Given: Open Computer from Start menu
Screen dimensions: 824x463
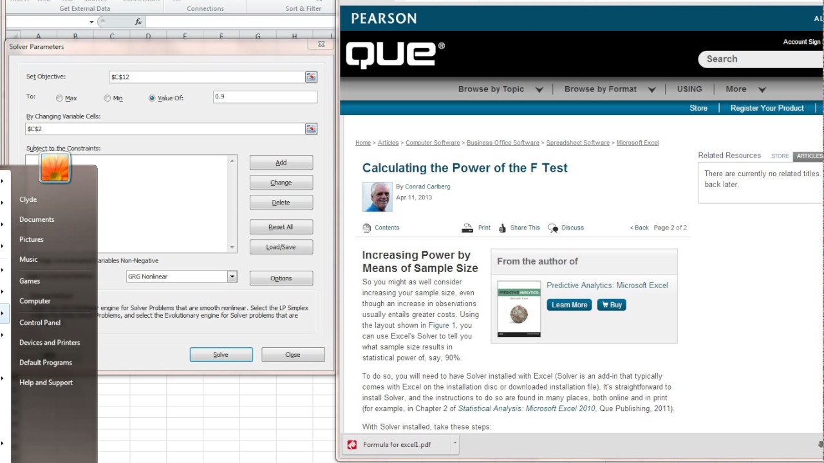Looking at the screenshot, I should 35,301.
